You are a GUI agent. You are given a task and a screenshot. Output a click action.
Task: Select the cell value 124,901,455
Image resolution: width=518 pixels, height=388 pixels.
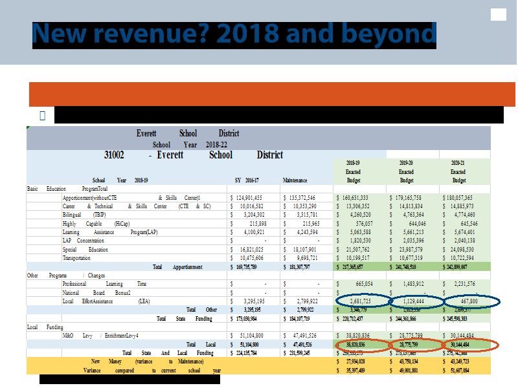click(249, 198)
